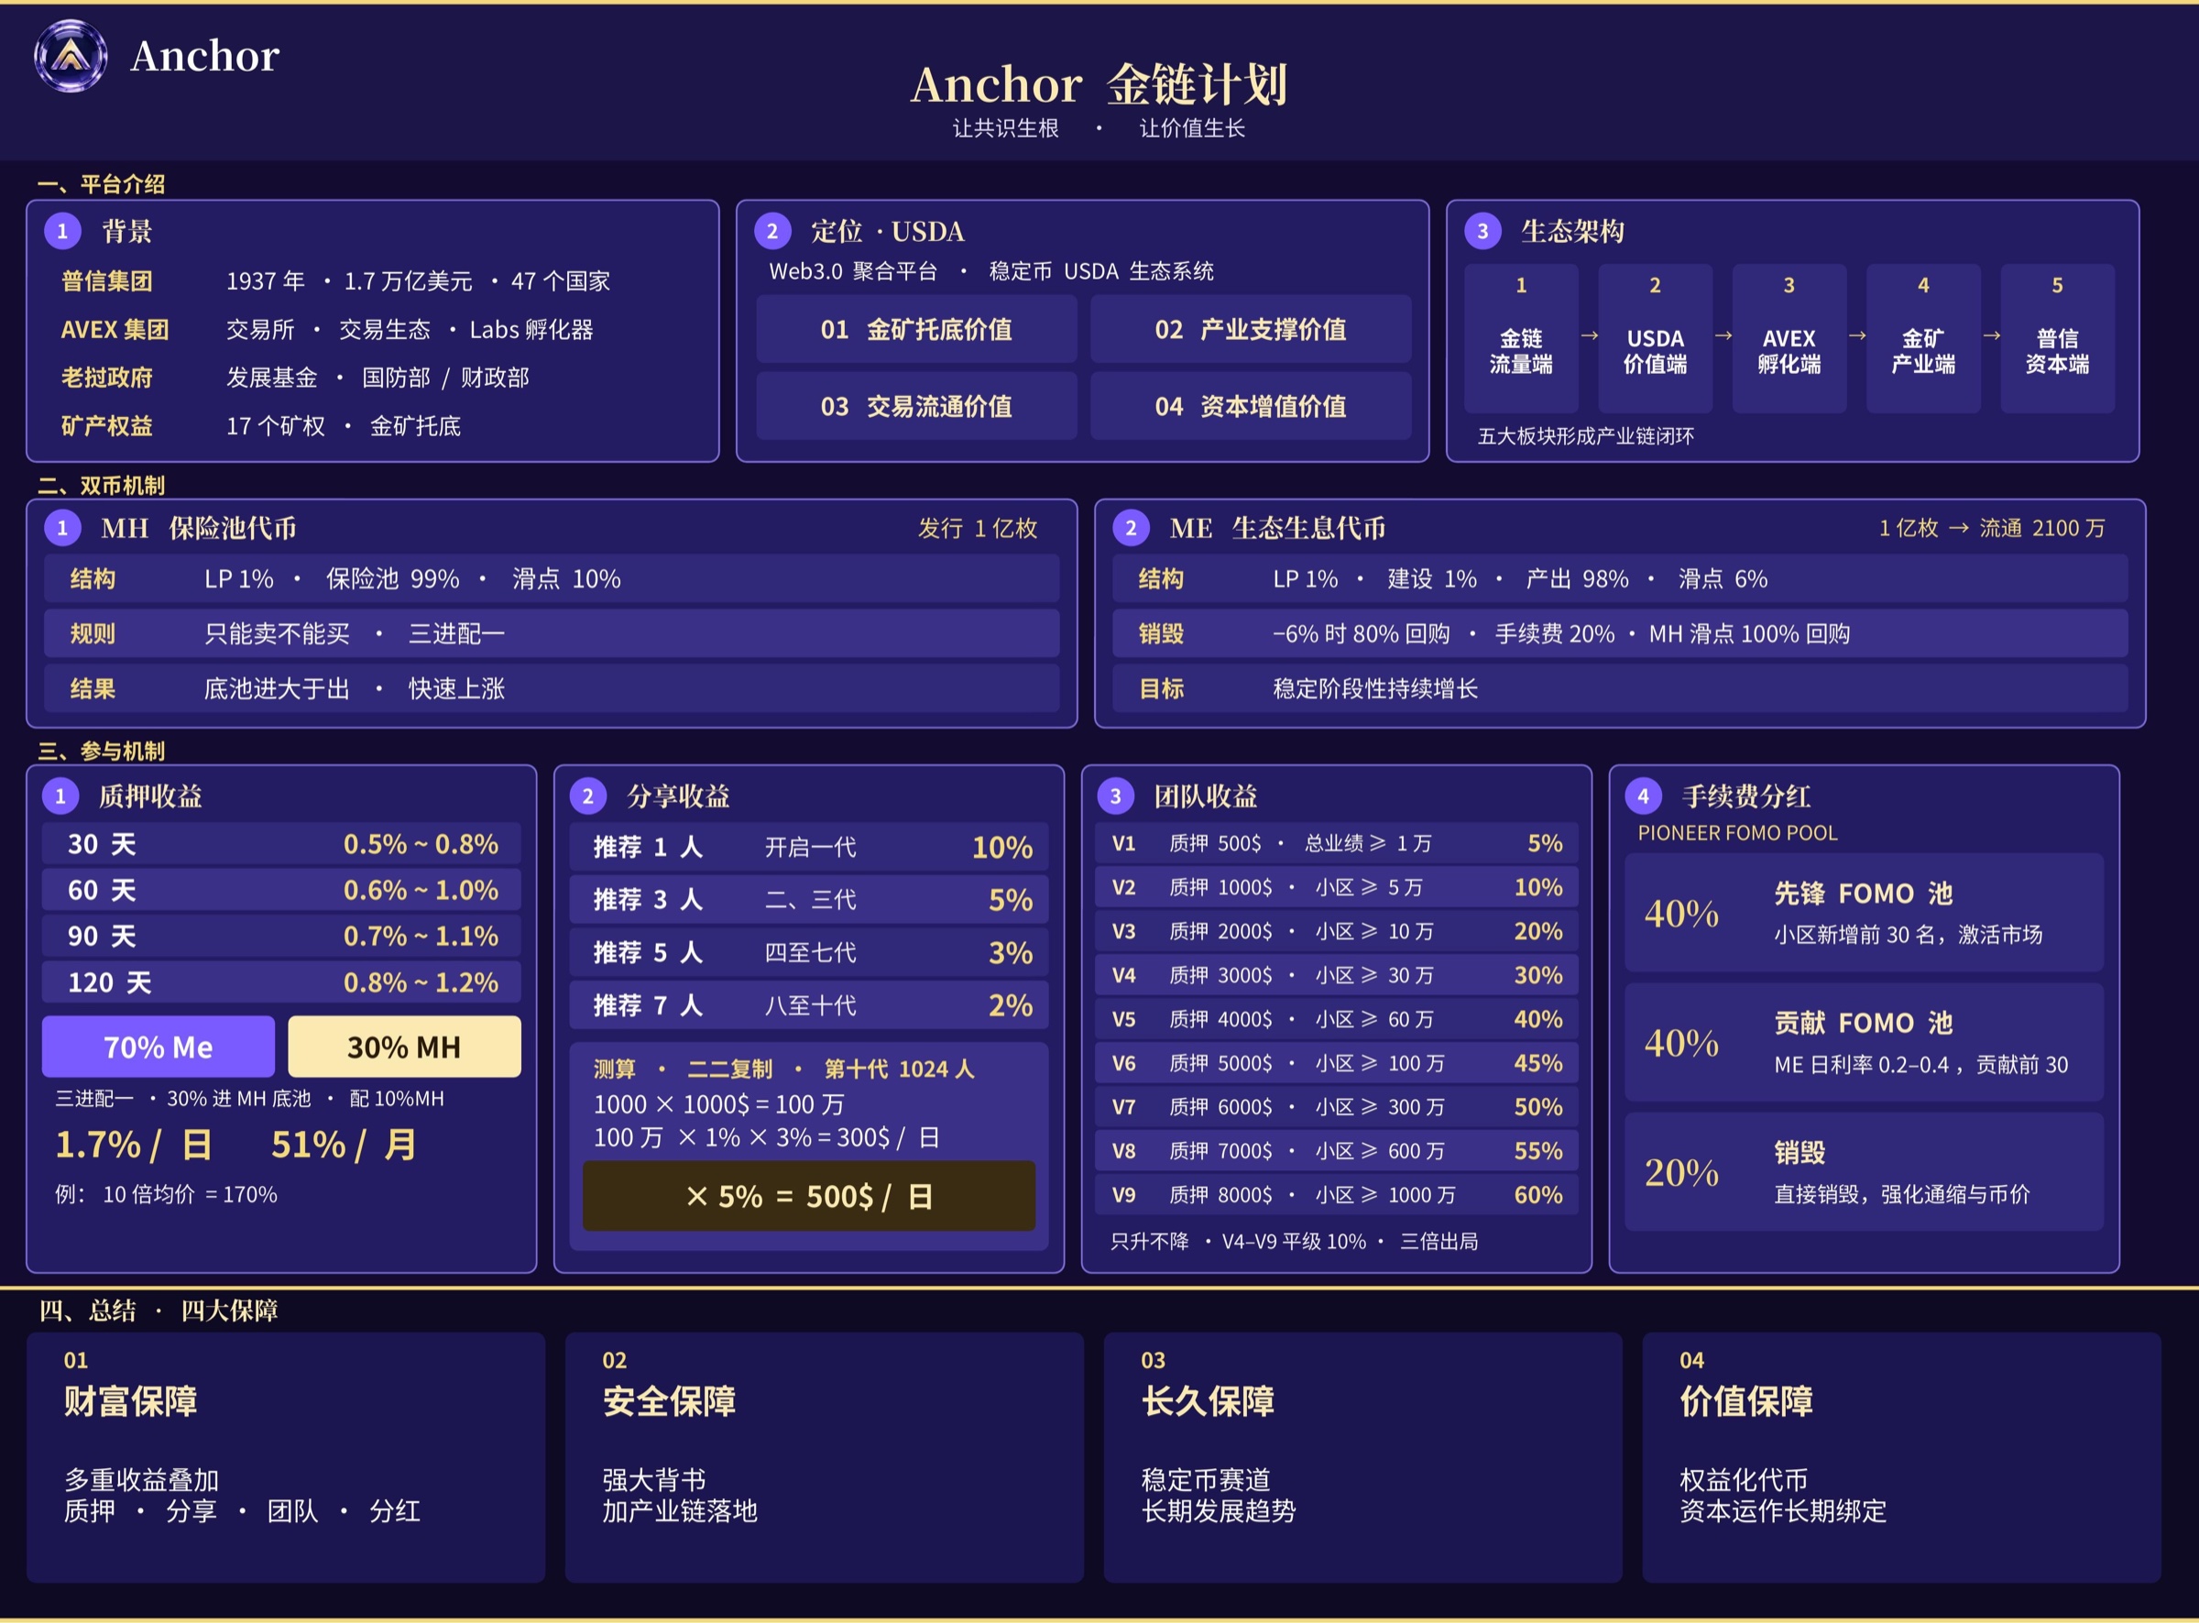Viewport: 2199px width, 1623px height.
Task: Click the circled 4 badge beside 手续费分红
Action: [1643, 795]
